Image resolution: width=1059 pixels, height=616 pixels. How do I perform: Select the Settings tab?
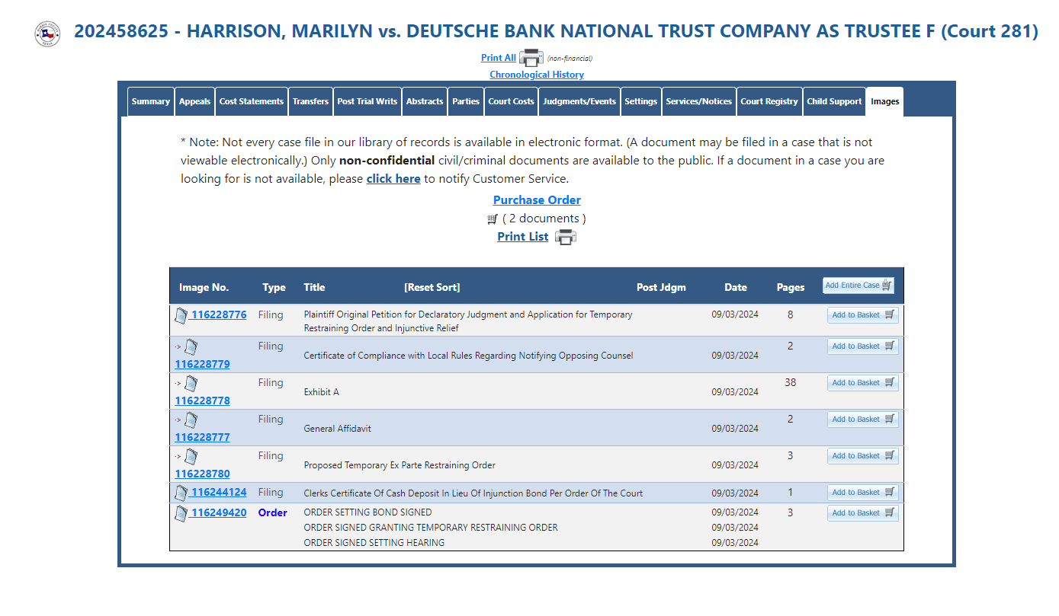tap(640, 102)
